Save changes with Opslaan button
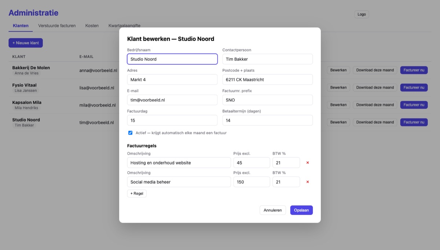This screenshot has height=250, width=440. (x=301, y=210)
